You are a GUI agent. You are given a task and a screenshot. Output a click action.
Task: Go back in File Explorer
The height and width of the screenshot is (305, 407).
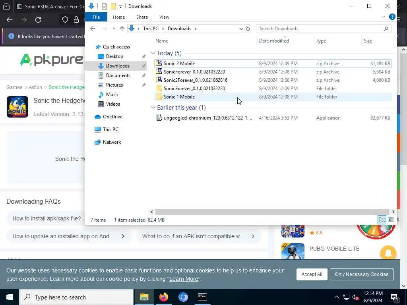tap(93, 29)
